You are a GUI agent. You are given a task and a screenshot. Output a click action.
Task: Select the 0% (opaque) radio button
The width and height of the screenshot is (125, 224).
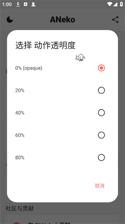[x=101, y=68]
